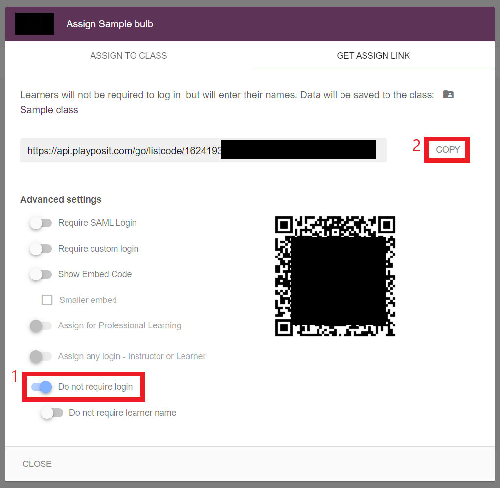Click the Copy button for the link
The image size is (500, 488).
pos(448,150)
